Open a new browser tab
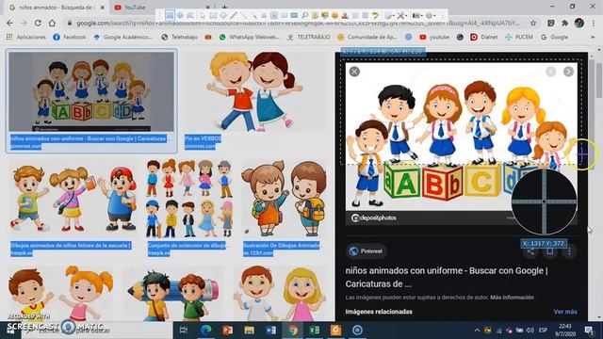The height and width of the screenshot is (339, 603). click(224, 8)
